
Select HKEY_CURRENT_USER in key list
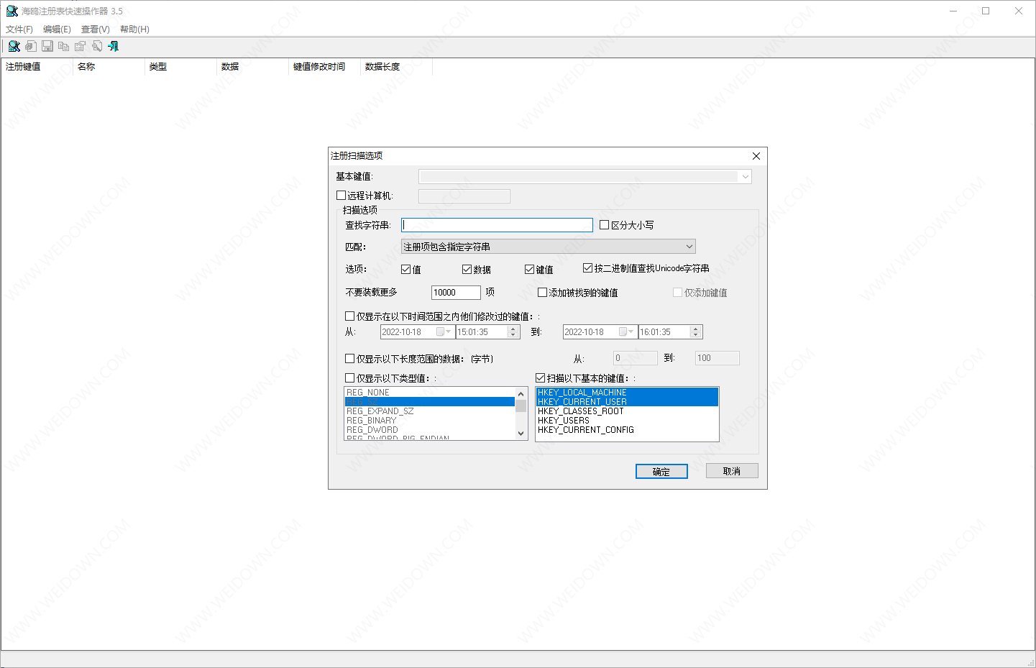(627, 402)
